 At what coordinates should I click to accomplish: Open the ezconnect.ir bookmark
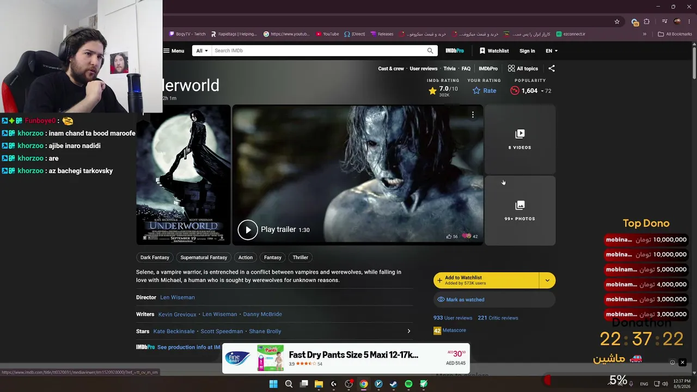pyautogui.click(x=570, y=34)
